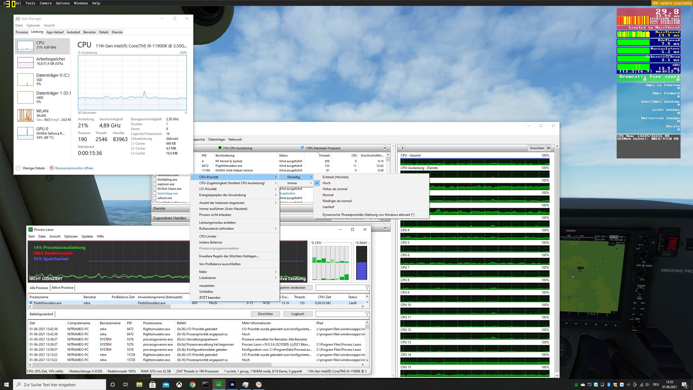Open Task View on the taskbar

[x=126, y=385]
